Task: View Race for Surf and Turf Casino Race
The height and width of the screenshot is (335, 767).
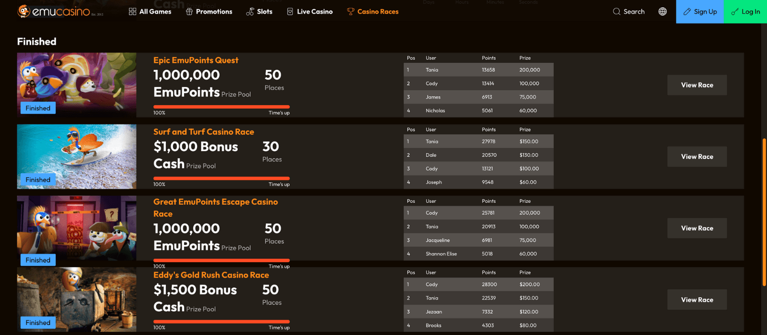Action: 697,156
